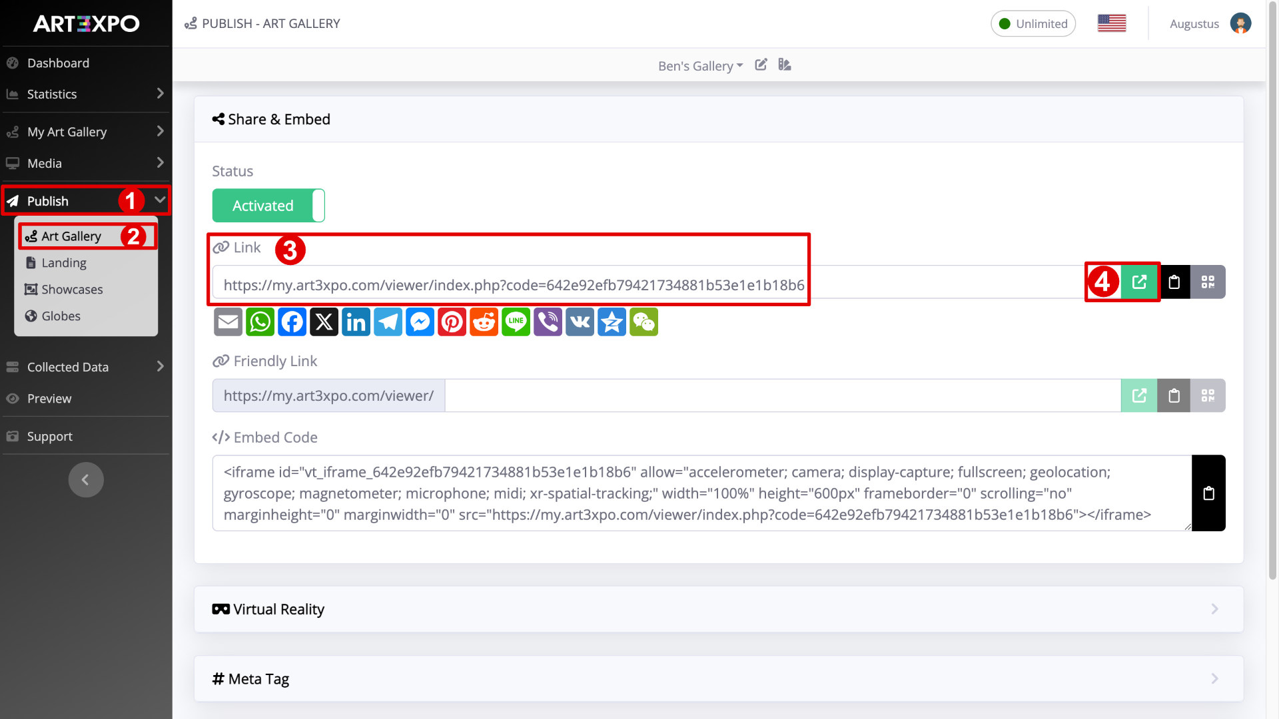Expand the Virtual Reality section

719,609
